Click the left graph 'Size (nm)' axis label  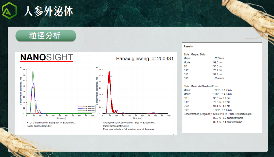coord(61,118)
